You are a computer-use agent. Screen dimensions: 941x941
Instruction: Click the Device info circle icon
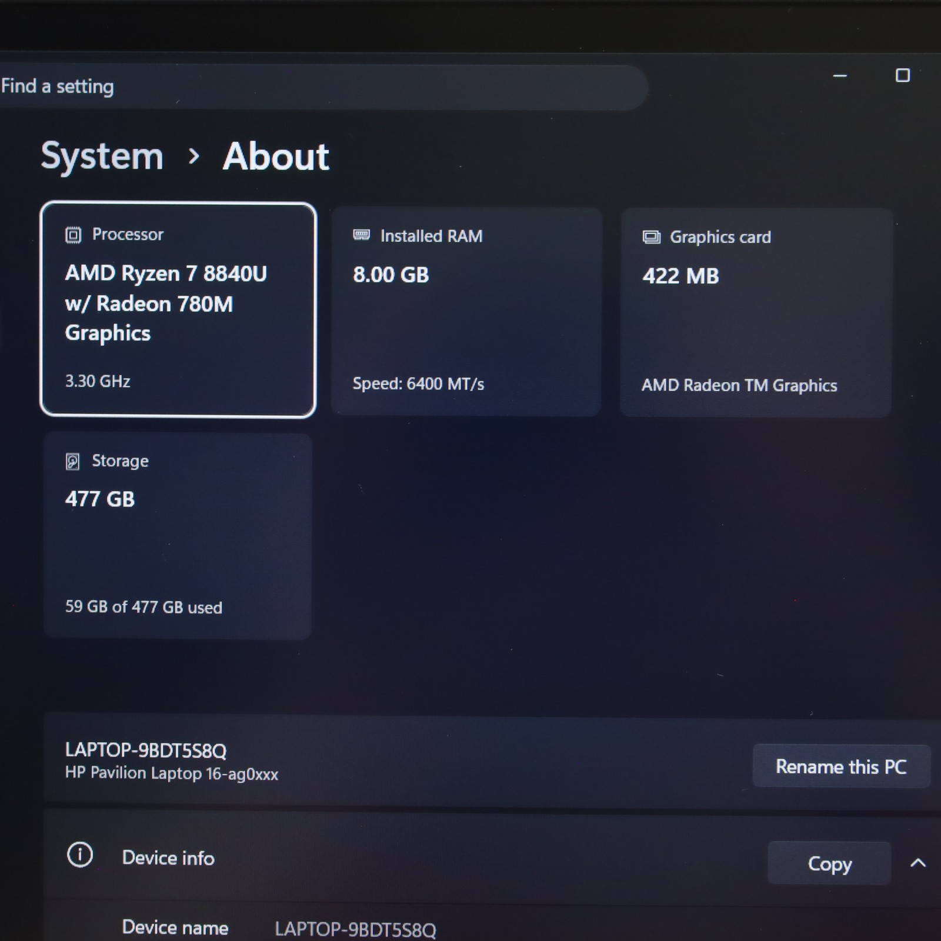(80, 855)
